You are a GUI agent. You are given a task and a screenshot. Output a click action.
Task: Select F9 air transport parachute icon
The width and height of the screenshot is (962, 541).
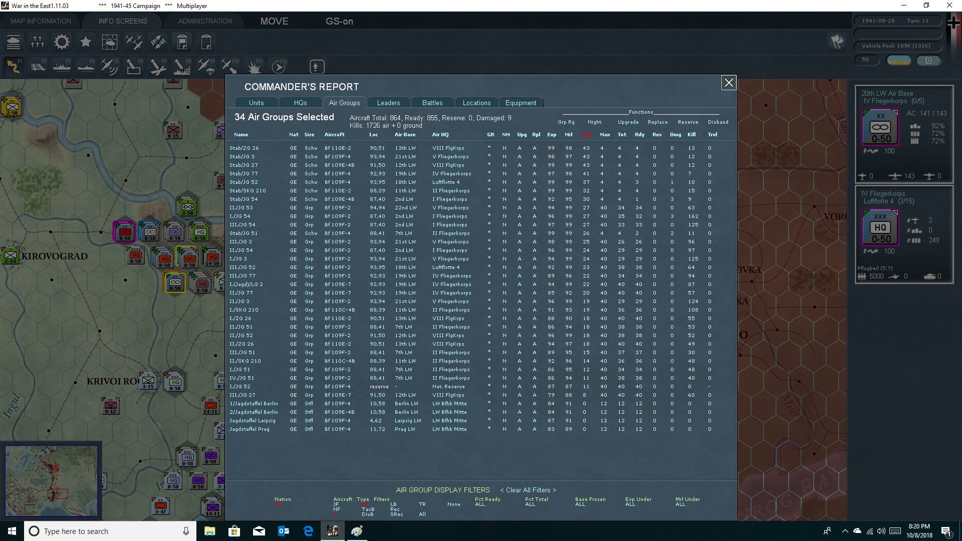tap(205, 66)
